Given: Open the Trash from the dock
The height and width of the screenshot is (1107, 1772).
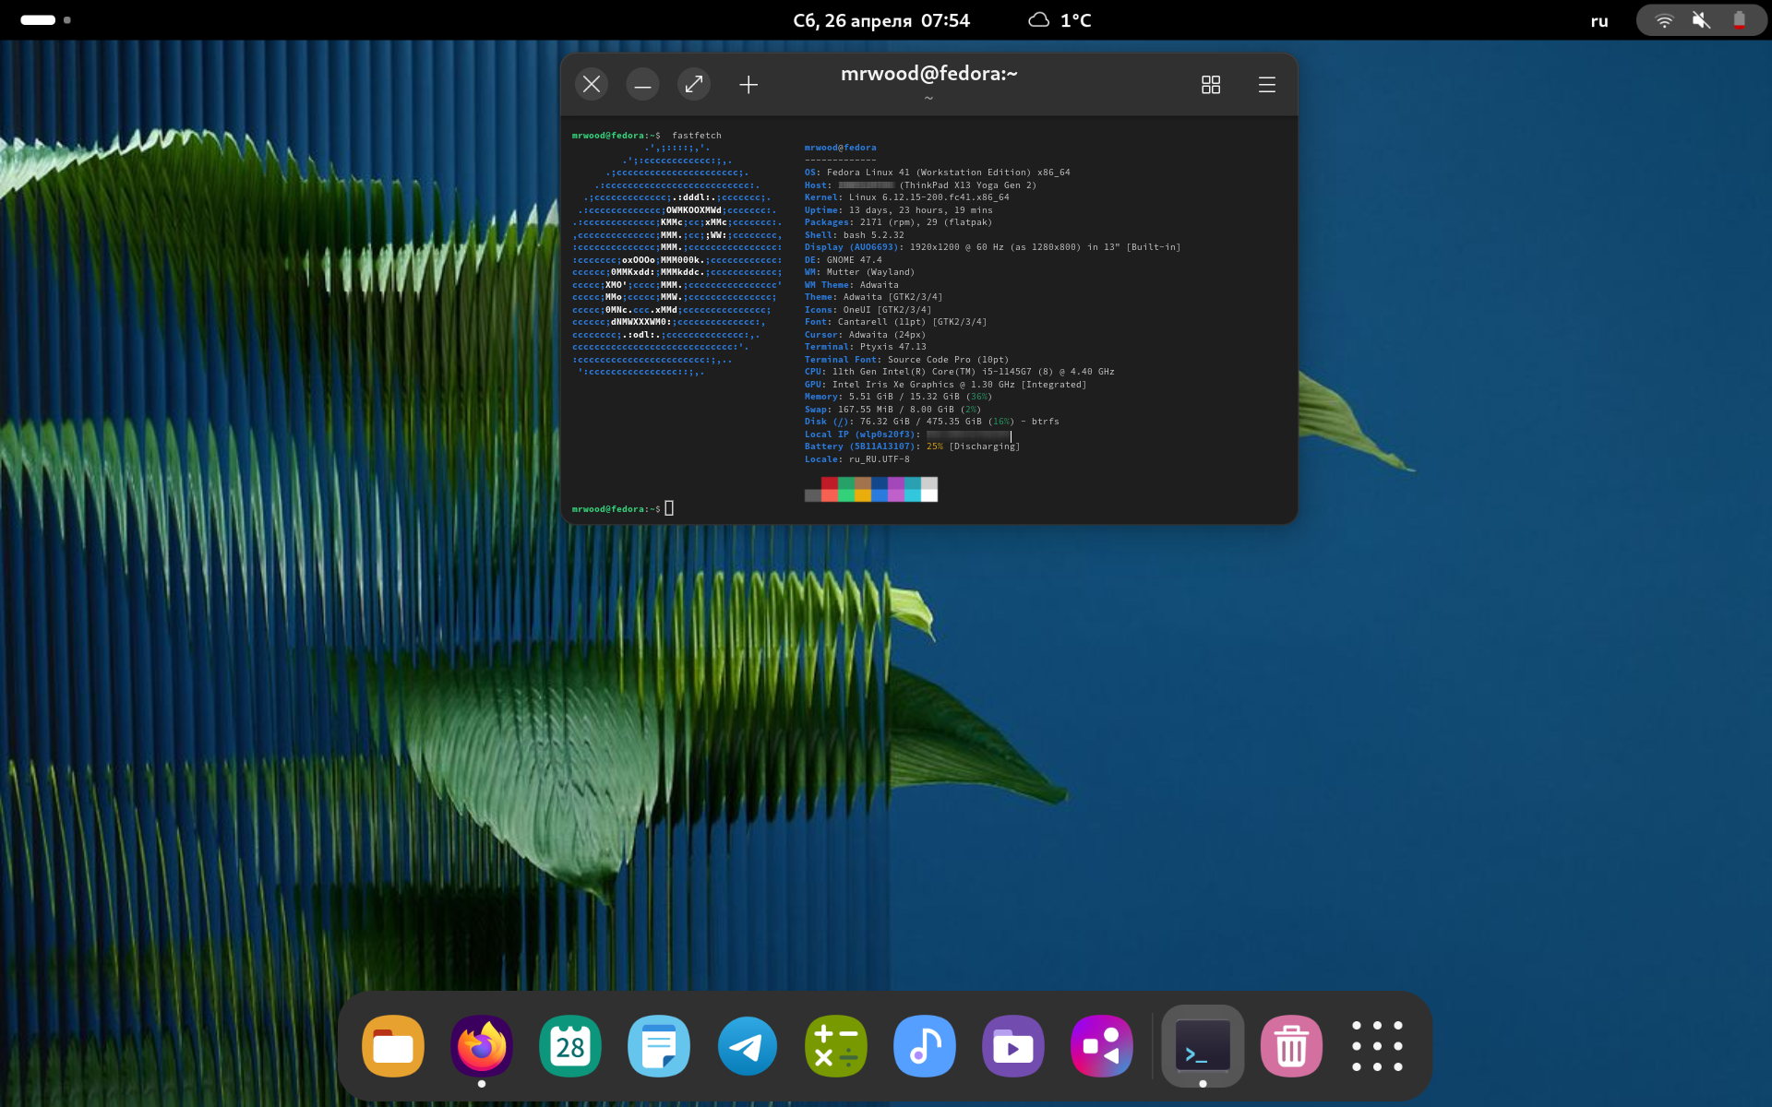Looking at the screenshot, I should pos(1291,1046).
